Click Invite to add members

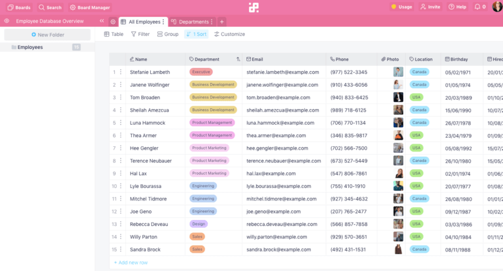tap(430, 7)
